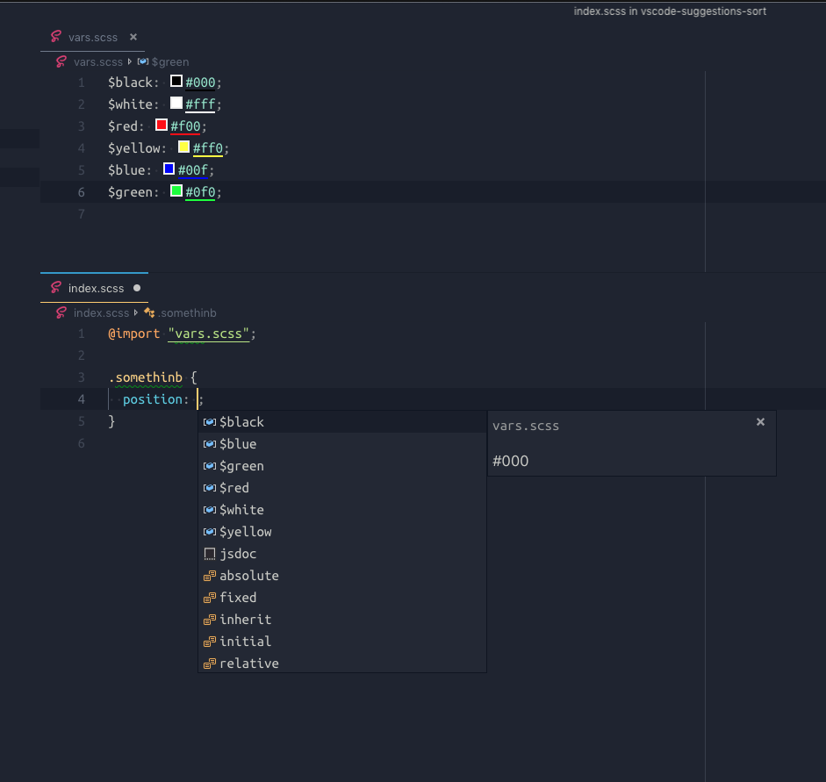The width and height of the screenshot is (826, 782).
Task: Click SCSS icon on the vars.scss tab
Action: [x=57, y=37]
